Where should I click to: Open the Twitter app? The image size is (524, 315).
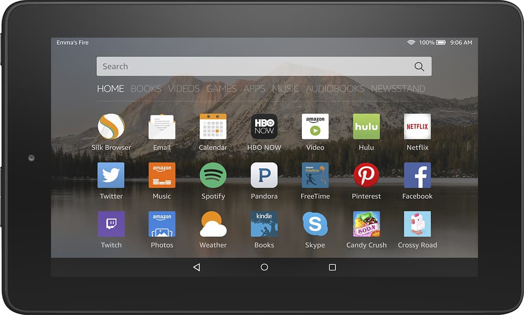click(111, 175)
